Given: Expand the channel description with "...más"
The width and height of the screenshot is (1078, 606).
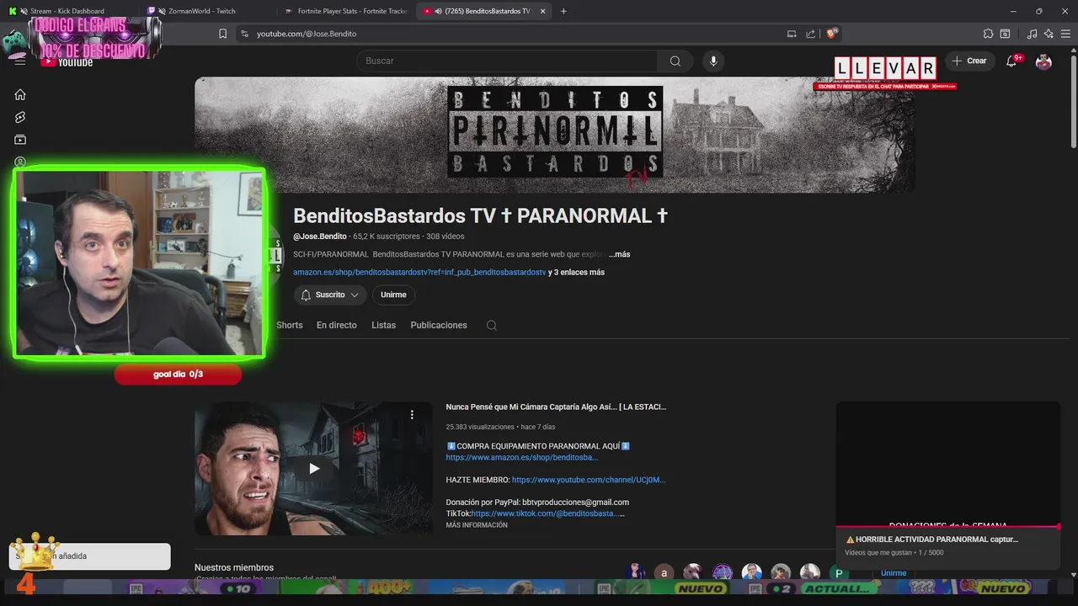Looking at the screenshot, I should (x=619, y=254).
